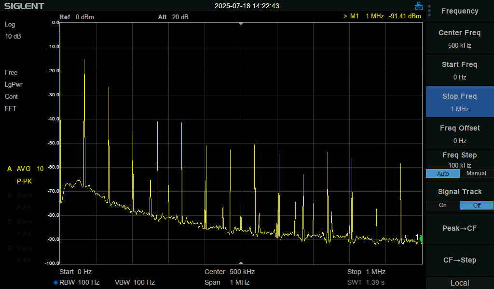Click the Frequency menu title

(460, 11)
